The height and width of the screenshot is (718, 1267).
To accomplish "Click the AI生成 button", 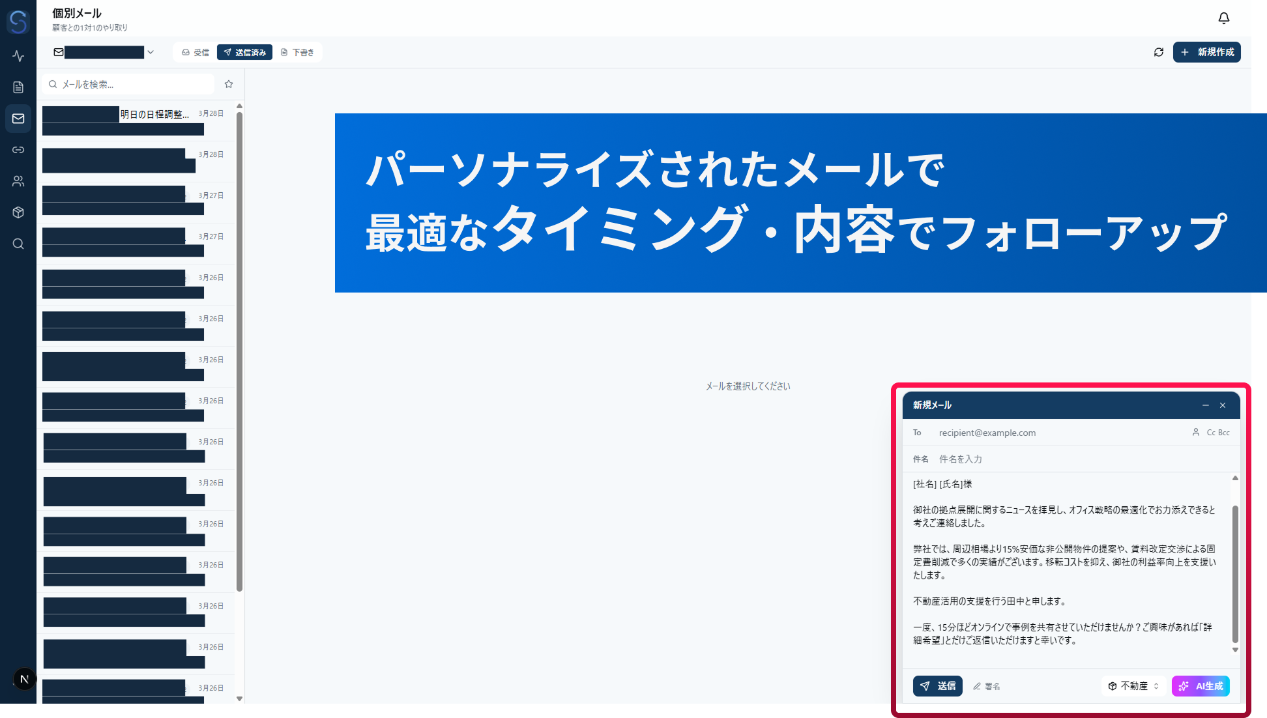I will pos(1201,686).
